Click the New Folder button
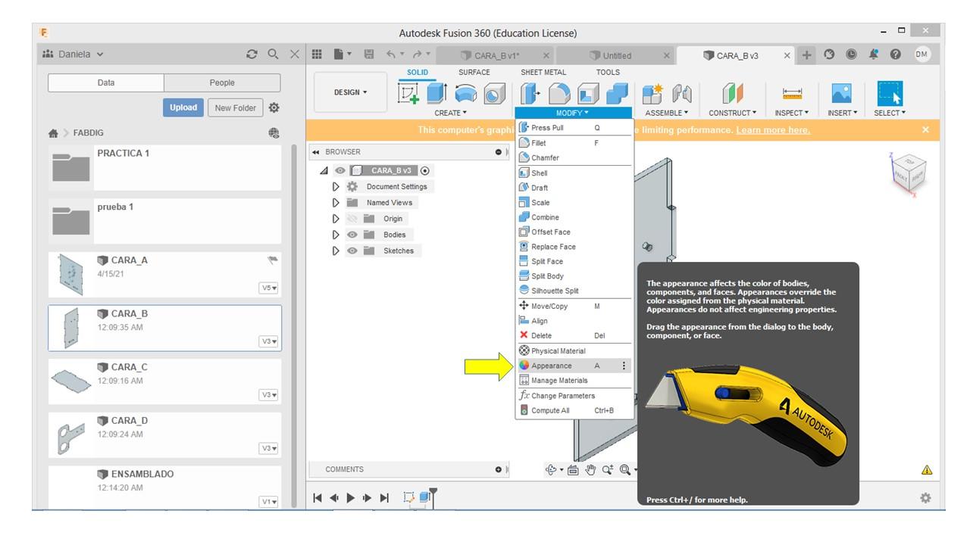970x545 pixels. coord(235,107)
